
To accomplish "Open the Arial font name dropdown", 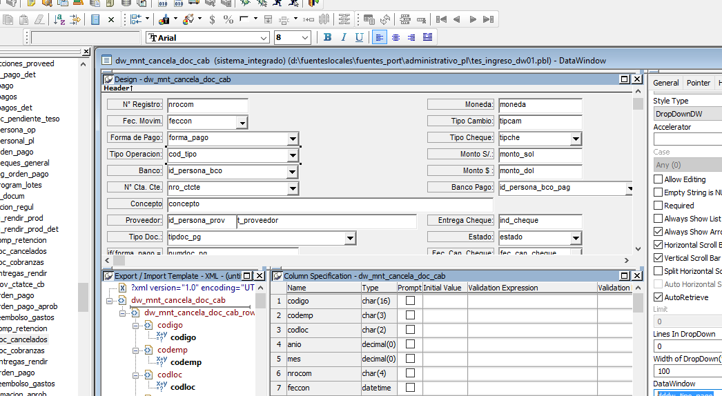I will pyautogui.click(x=264, y=38).
